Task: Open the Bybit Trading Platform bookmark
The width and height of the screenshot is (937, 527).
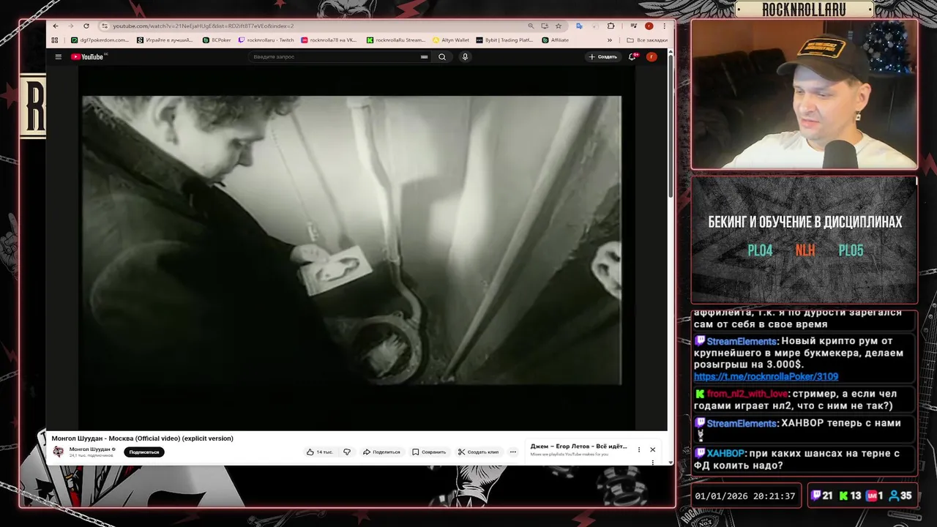Action: coord(504,40)
